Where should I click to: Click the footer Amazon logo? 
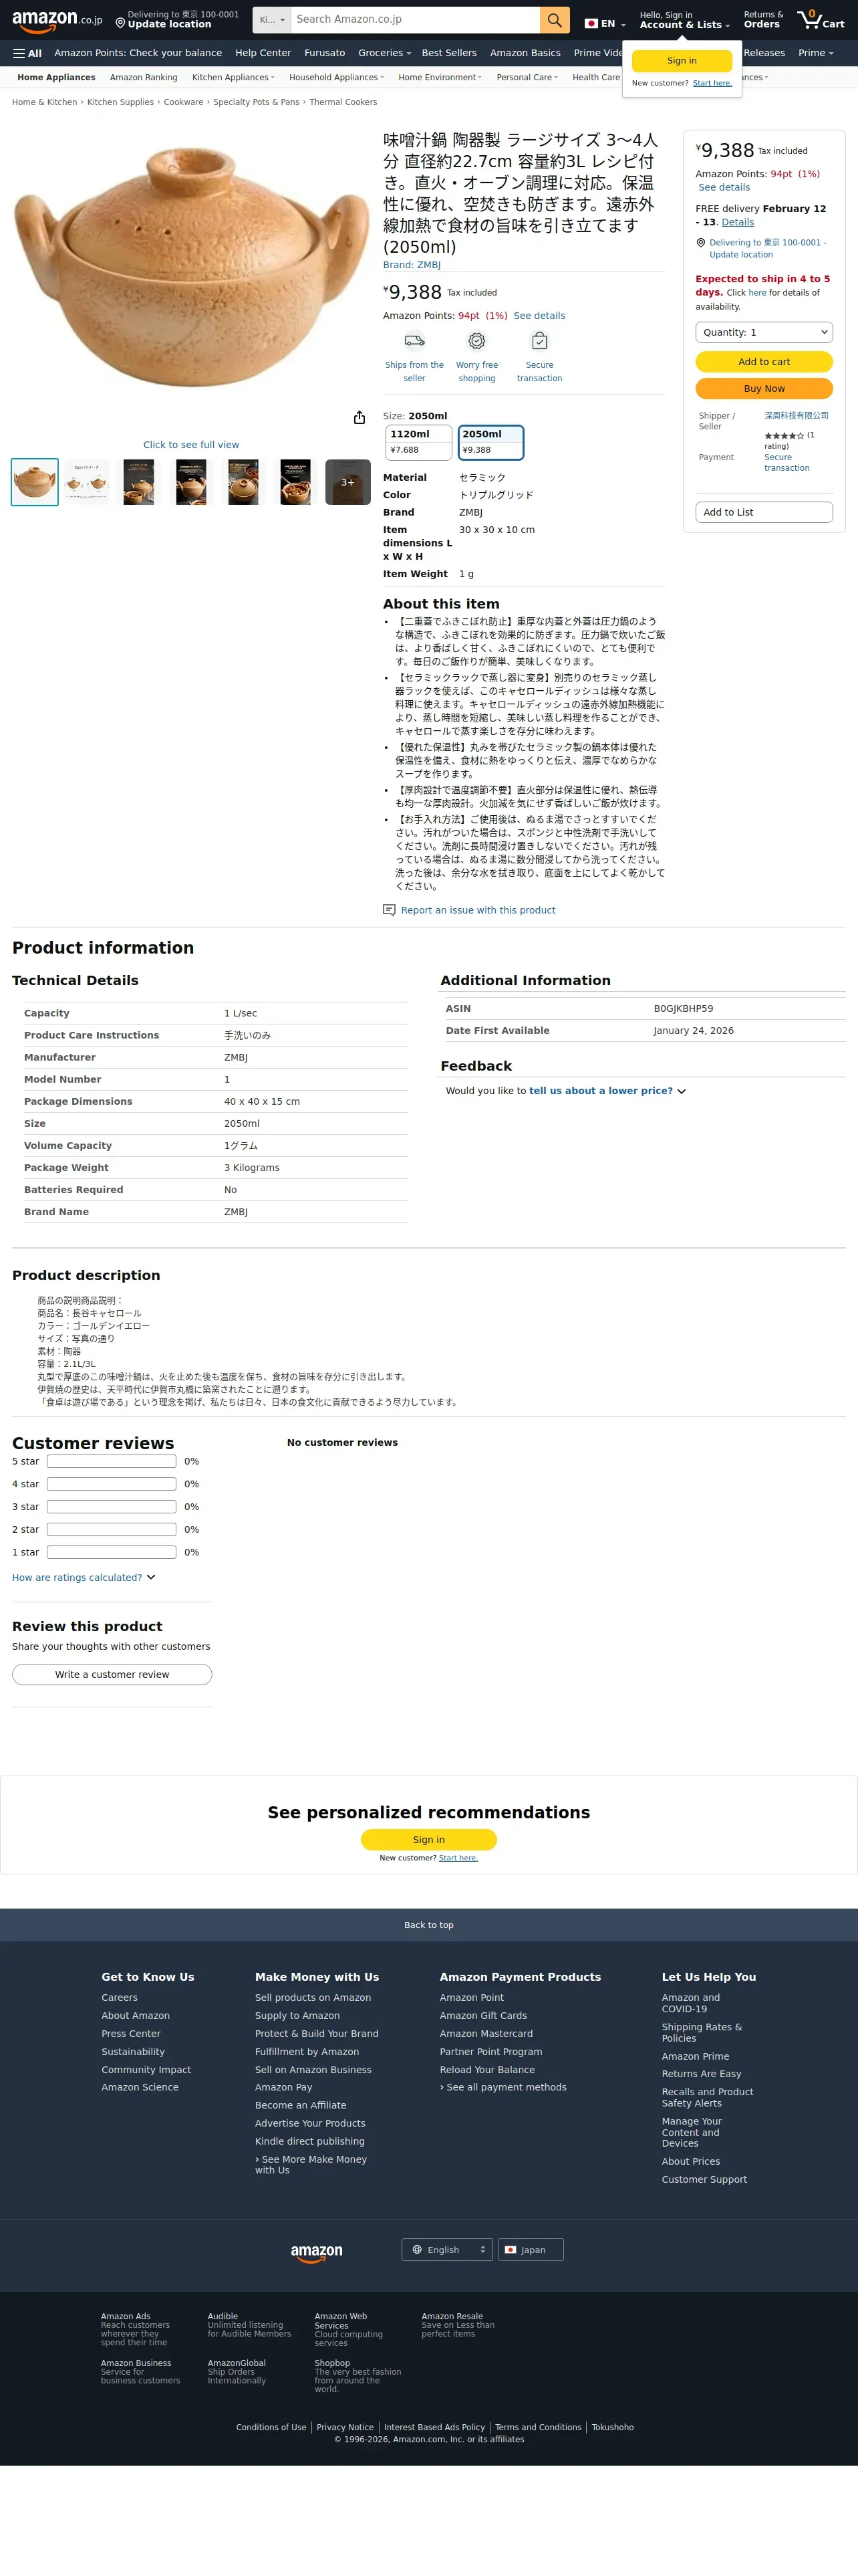tap(317, 2252)
